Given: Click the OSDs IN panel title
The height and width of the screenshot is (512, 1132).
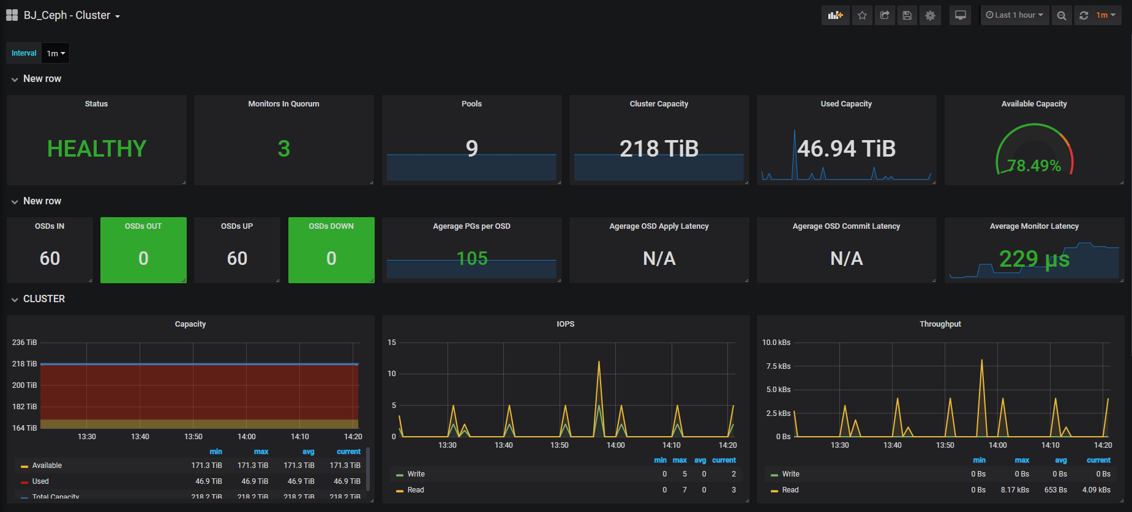Looking at the screenshot, I should (50, 226).
